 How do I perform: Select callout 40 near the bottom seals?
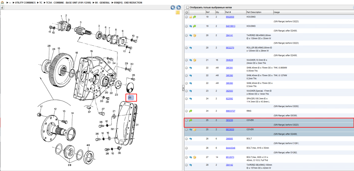pyautogui.click(x=88, y=145)
